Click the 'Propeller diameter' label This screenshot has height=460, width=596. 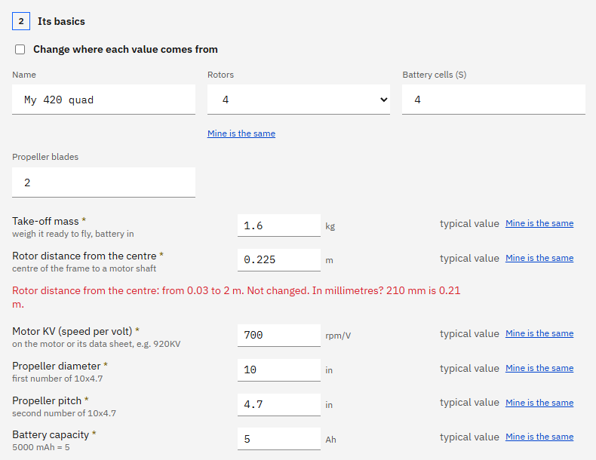pos(57,366)
